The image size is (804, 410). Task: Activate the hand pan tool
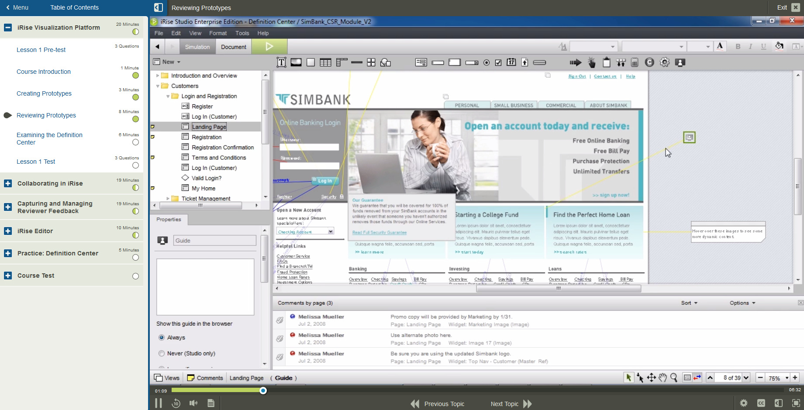click(x=663, y=378)
